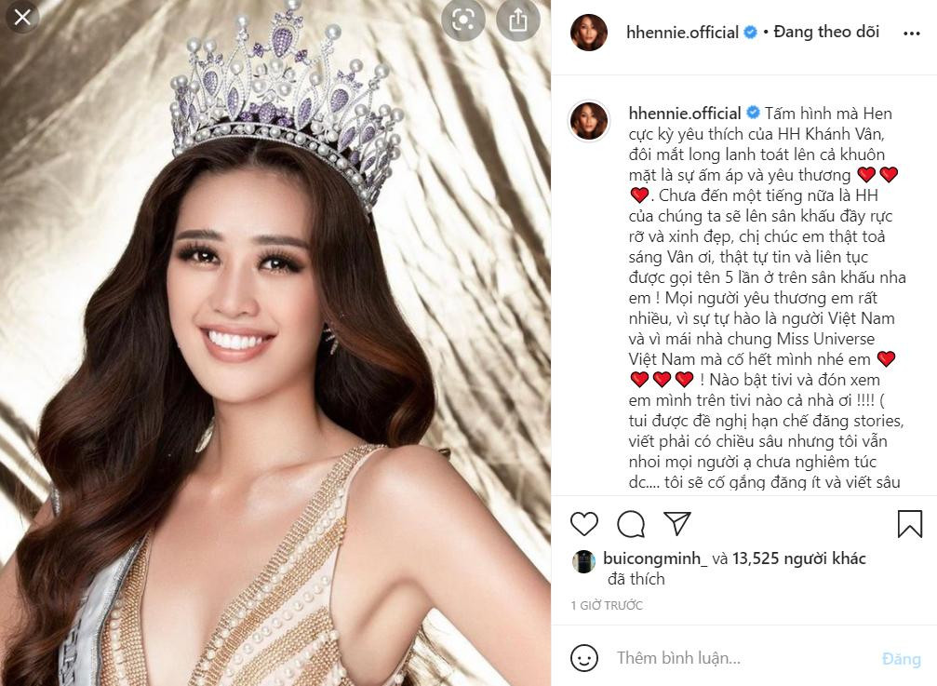The width and height of the screenshot is (937, 686).
Task: Open hhennie.official profile from header username
Action: [x=682, y=33]
